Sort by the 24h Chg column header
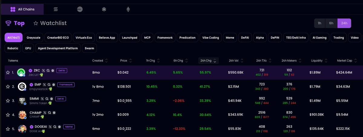The image size is (363, 137). coord(209,61)
